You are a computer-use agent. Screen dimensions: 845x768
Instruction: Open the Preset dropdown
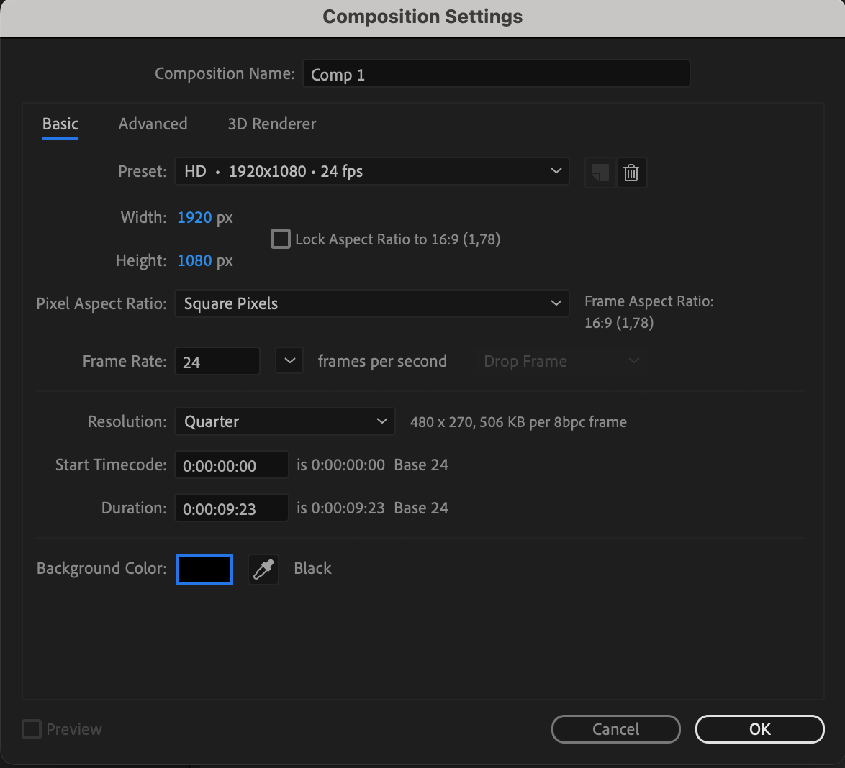click(x=372, y=171)
